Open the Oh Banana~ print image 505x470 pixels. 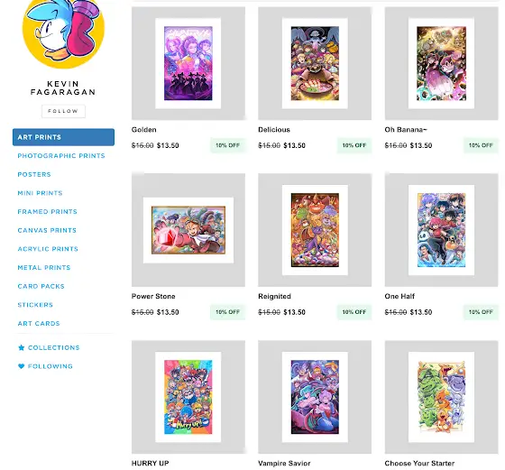click(x=442, y=63)
